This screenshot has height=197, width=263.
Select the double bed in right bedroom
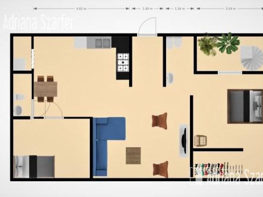coord(245,107)
